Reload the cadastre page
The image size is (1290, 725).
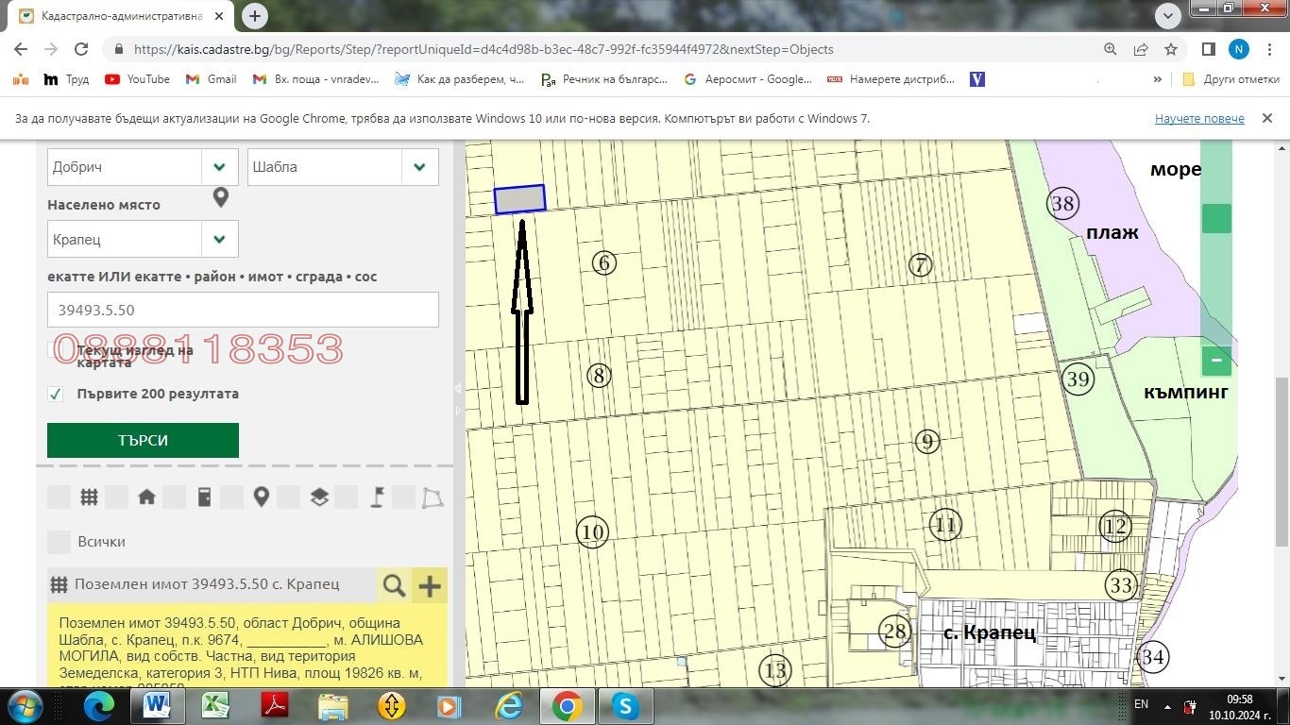pos(81,49)
